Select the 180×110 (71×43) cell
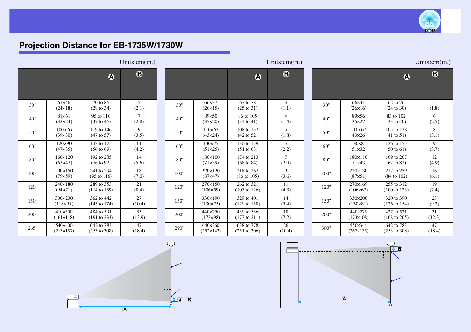This screenshot has width=471, height=332. (358, 160)
